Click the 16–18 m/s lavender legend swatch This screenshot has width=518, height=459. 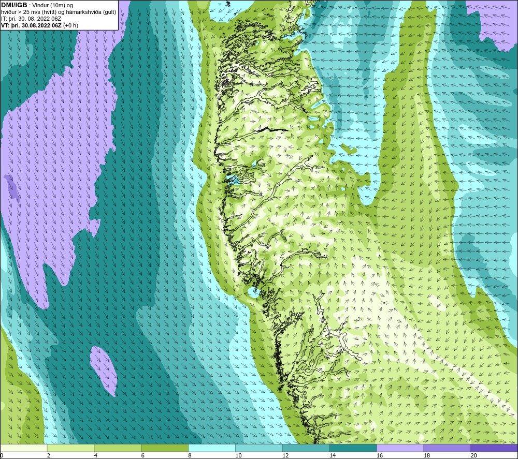(x=400, y=448)
